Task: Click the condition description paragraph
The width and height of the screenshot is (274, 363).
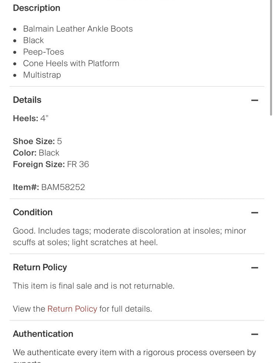Action: (129, 236)
